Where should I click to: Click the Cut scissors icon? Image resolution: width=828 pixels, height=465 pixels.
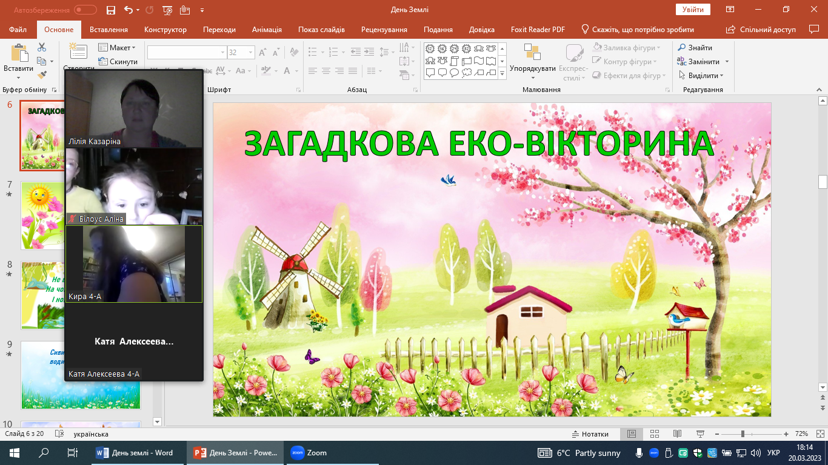[42, 47]
